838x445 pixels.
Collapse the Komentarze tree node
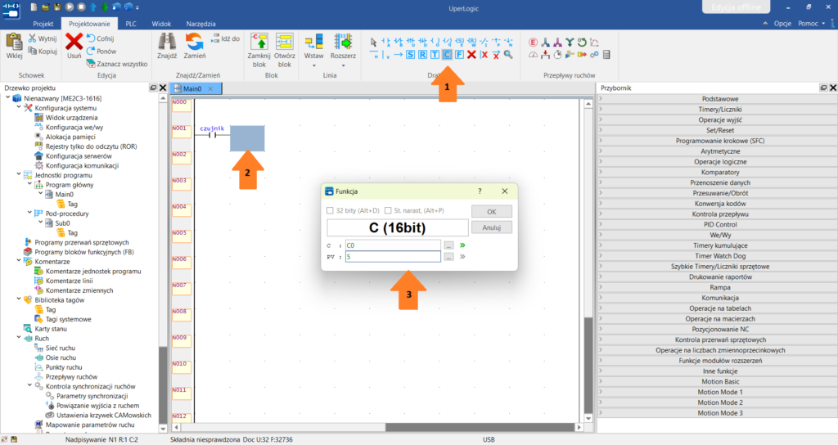tap(19, 261)
